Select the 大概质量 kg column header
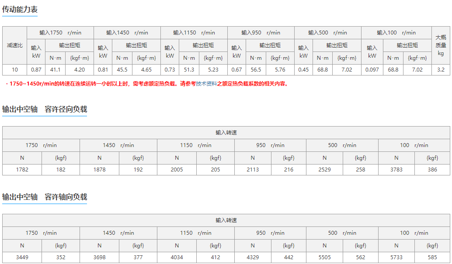Viewport: 452px width, 264px height. (x=441, y=45)
